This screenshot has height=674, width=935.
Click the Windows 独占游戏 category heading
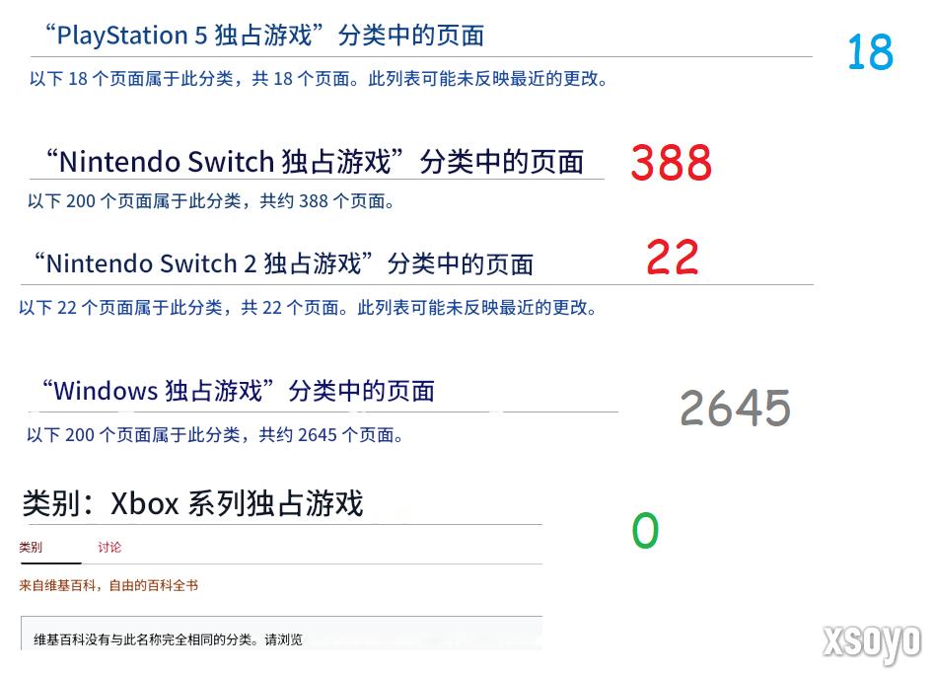coord(237,391)
